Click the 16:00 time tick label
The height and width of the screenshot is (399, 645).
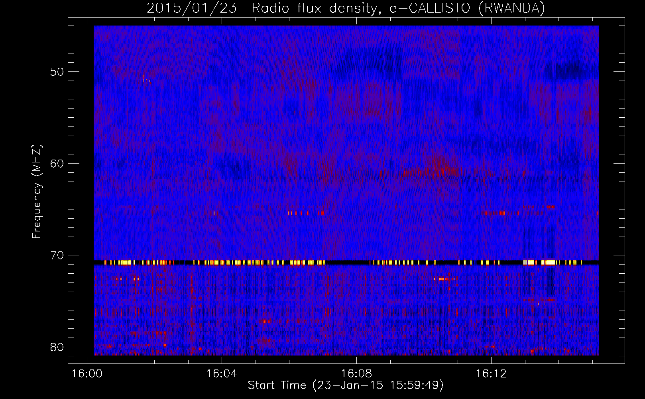[x=87, y=373]
